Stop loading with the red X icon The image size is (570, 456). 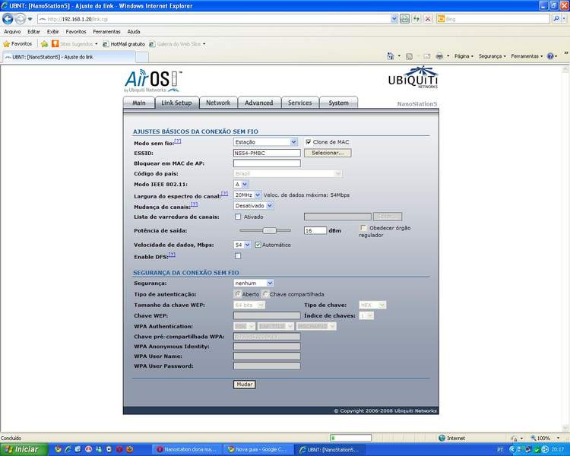click(x=428, y=19)
